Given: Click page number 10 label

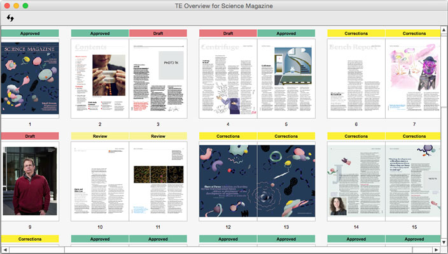Looking at the screenshot, I should (100, 227).
